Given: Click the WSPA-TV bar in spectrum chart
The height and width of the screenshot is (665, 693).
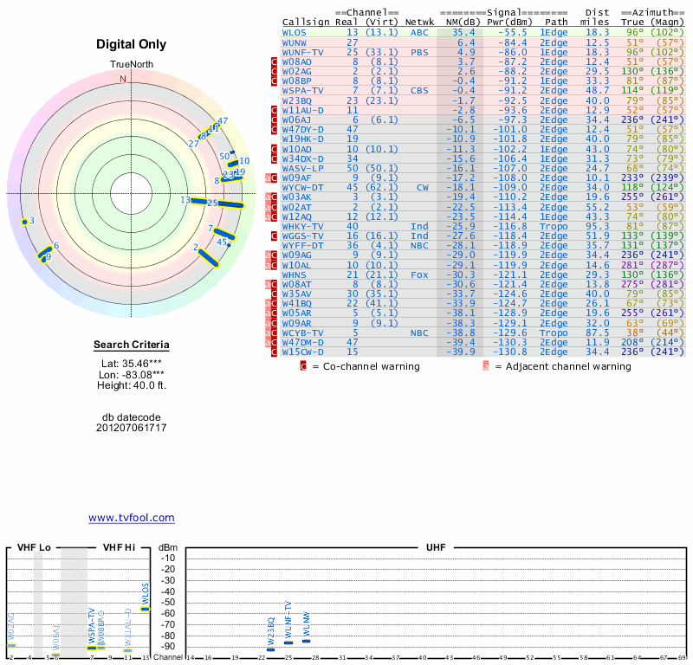Looking at the screenshot, I should point(92,648).
